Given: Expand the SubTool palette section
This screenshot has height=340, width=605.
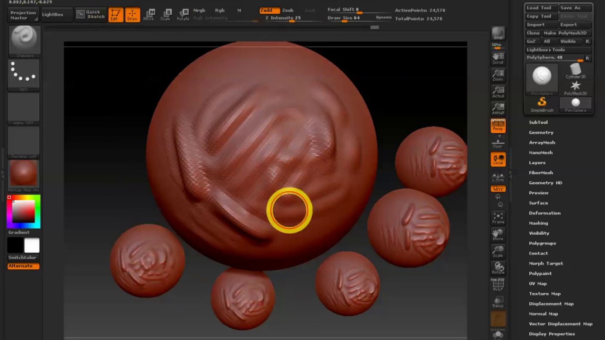Looking at the screenshot, I should coord(538,122).
